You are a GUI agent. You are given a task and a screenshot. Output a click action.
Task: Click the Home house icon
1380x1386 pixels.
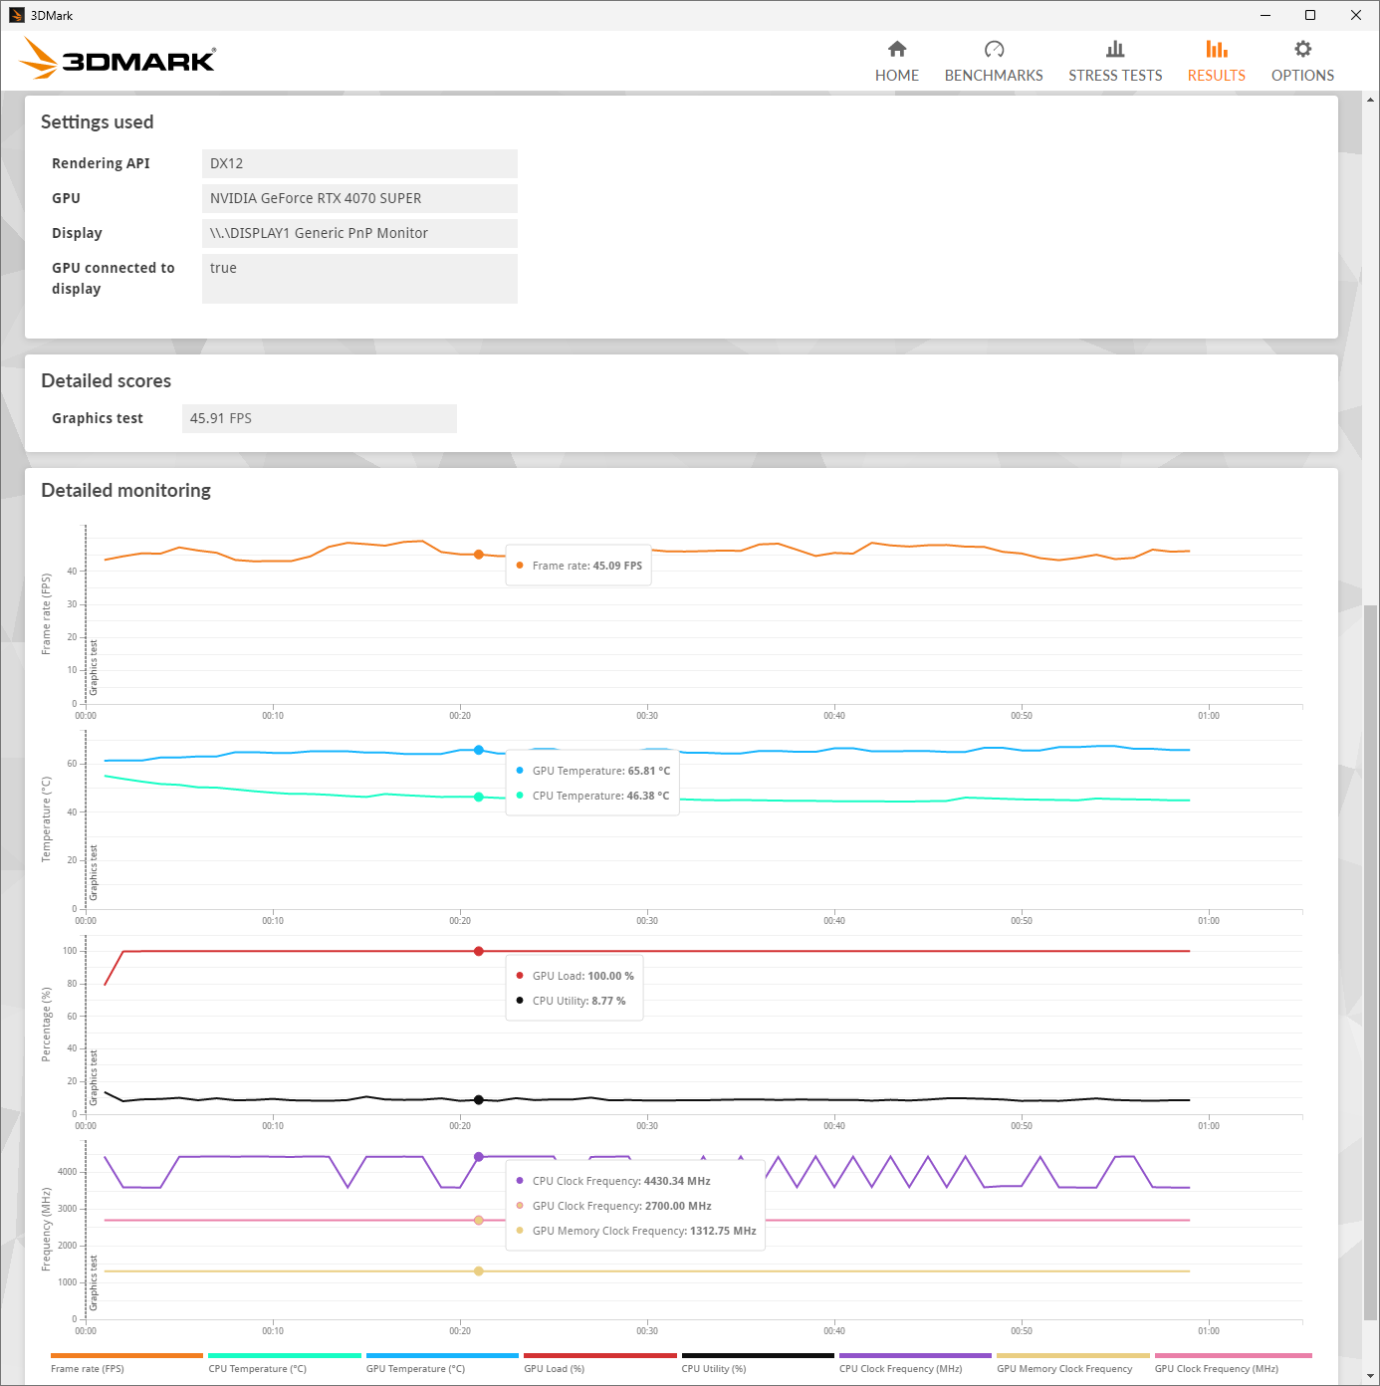point(897,49)
